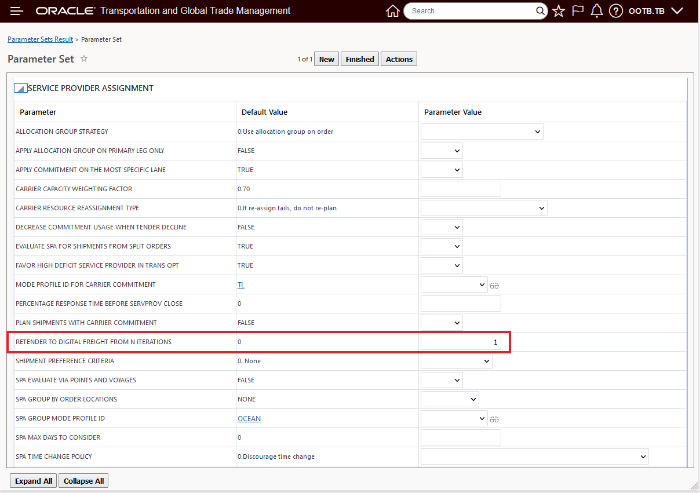The width and height of the screenshot is (700, 493).
Task: Open SPA Evaluate Via Points and Voyages dropdown
Action: coord(442,380)
